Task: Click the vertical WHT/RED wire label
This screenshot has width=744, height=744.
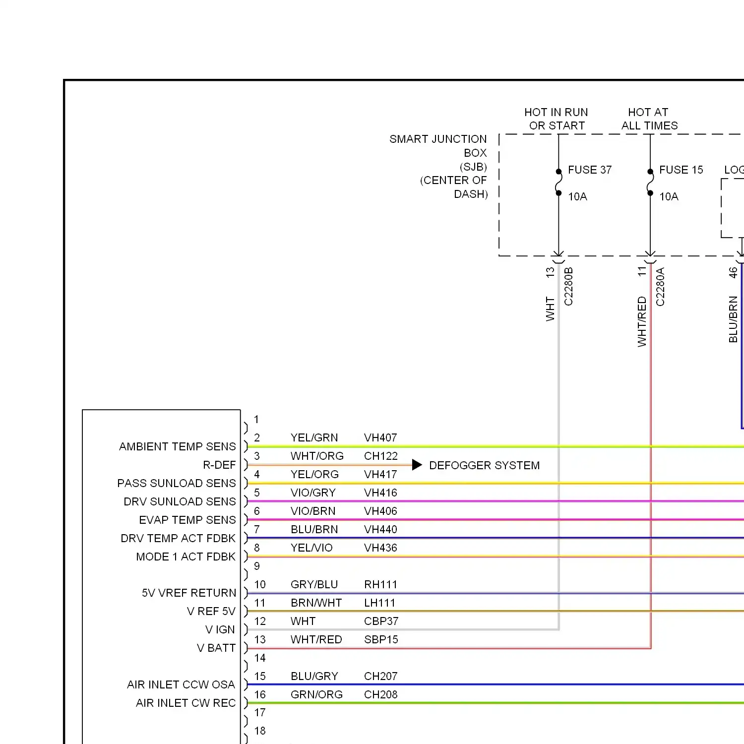Action: (642, 321)
